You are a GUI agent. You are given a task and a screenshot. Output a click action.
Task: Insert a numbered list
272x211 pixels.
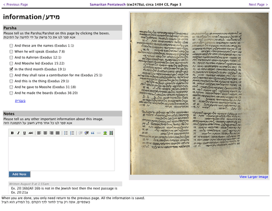click(x=72, y=133)
